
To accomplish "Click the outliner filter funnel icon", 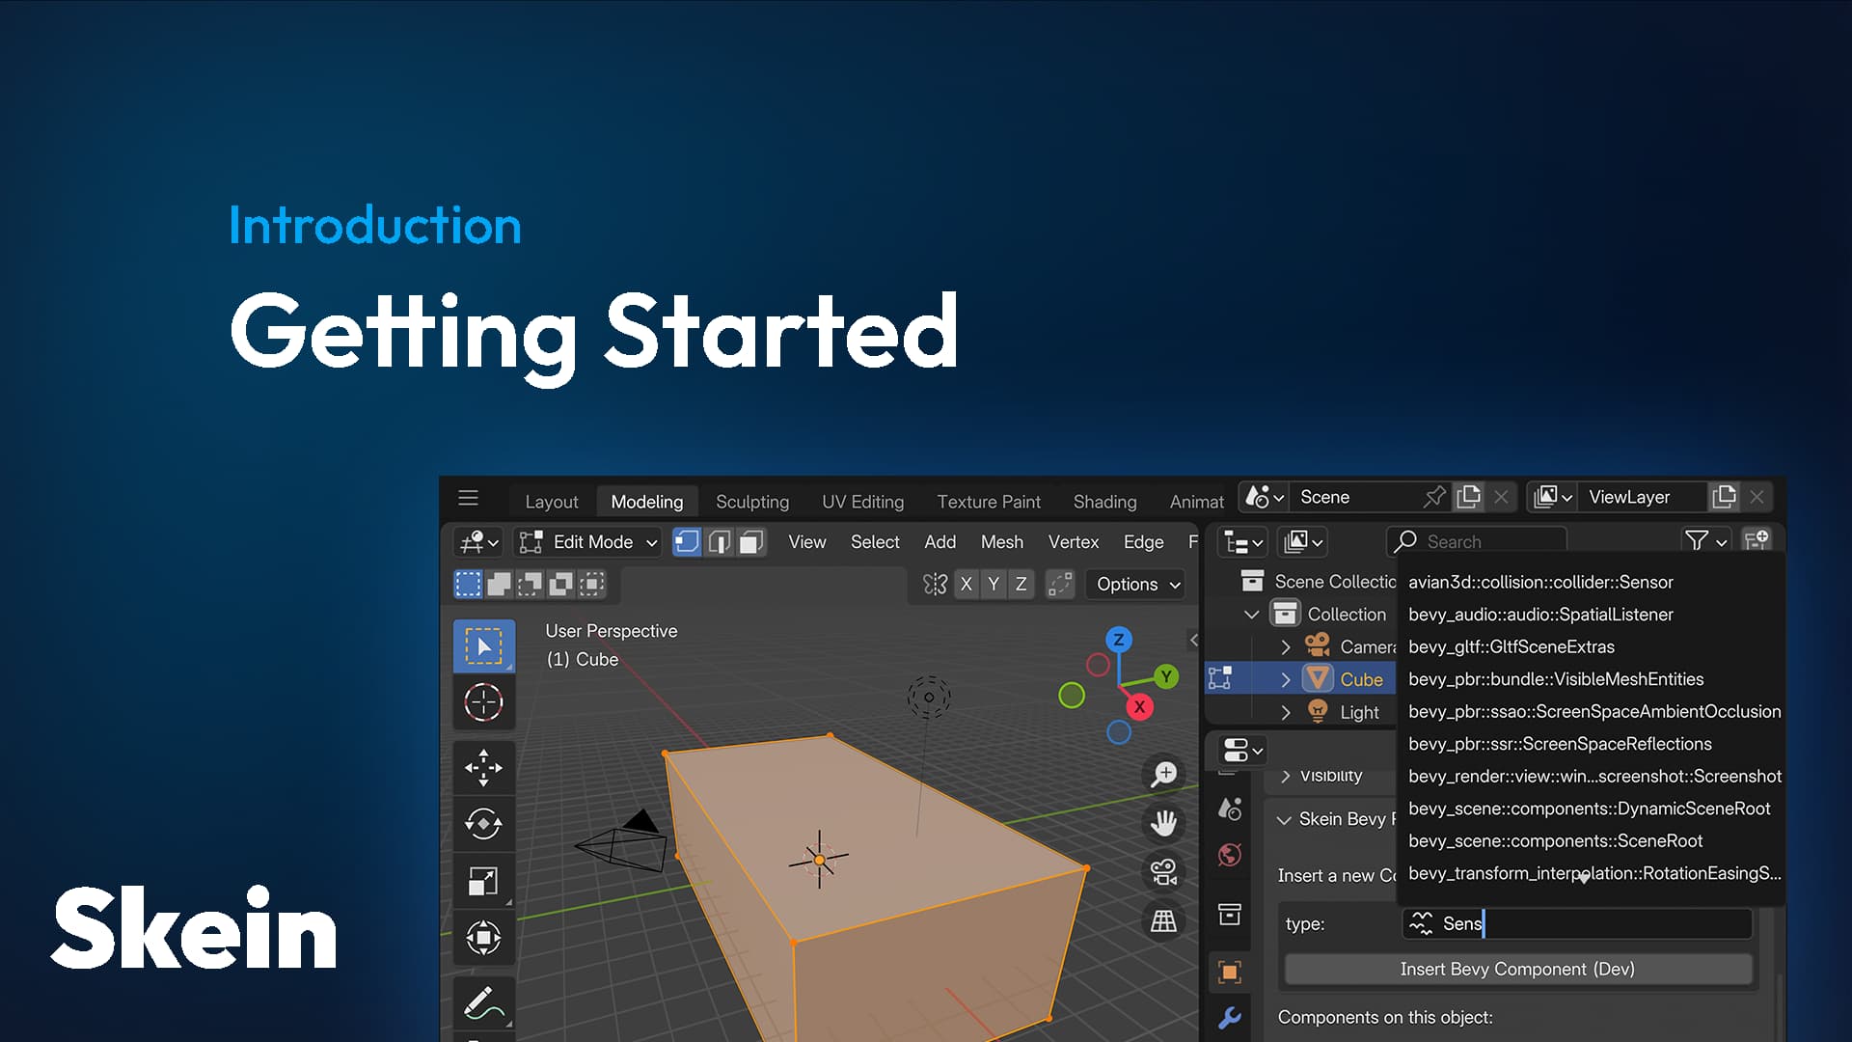I will pos(1696,541).
